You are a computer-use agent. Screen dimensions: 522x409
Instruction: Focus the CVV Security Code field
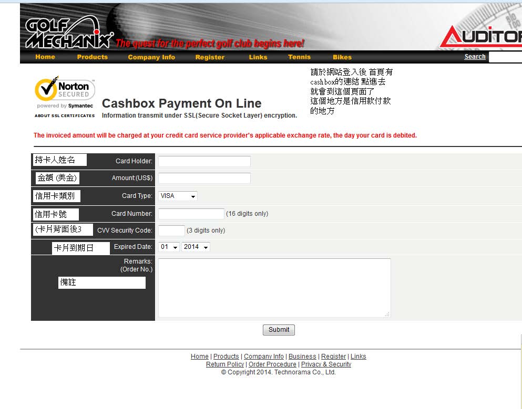(171, 230)
